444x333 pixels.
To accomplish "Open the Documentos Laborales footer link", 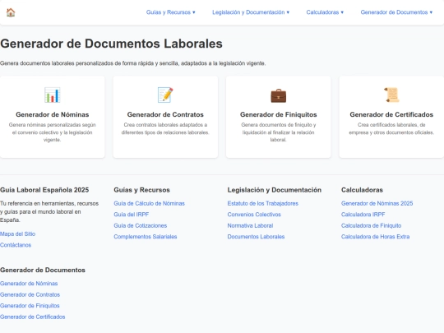I will (x=256, y=237).
